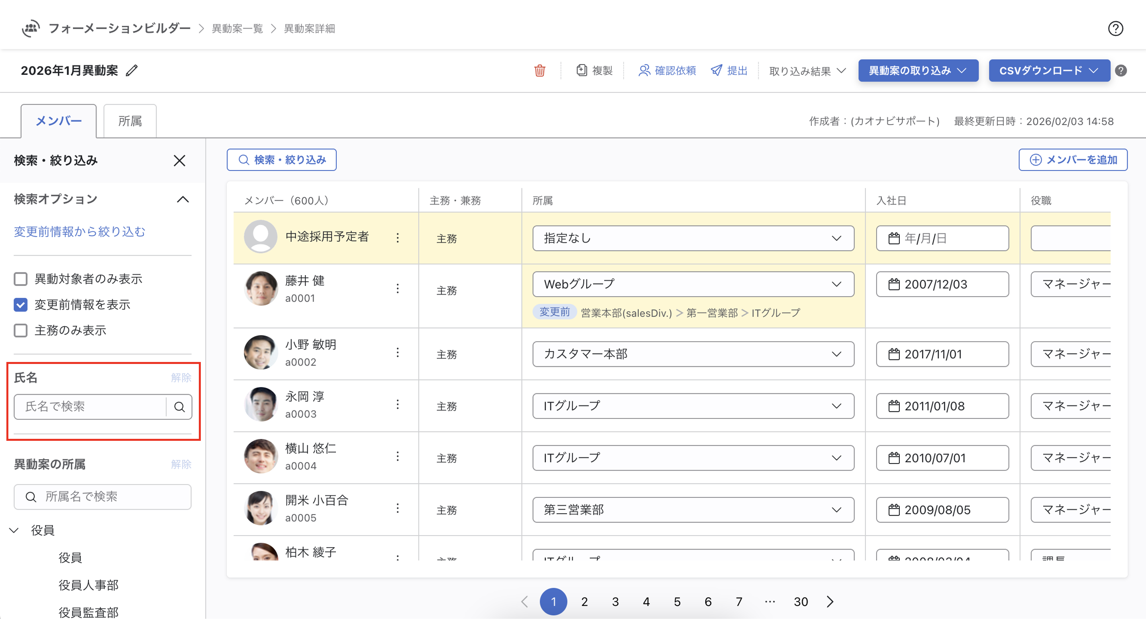Open three-dot menu for 藤井 健
The image size is (1146, 622).
point(398,289)
